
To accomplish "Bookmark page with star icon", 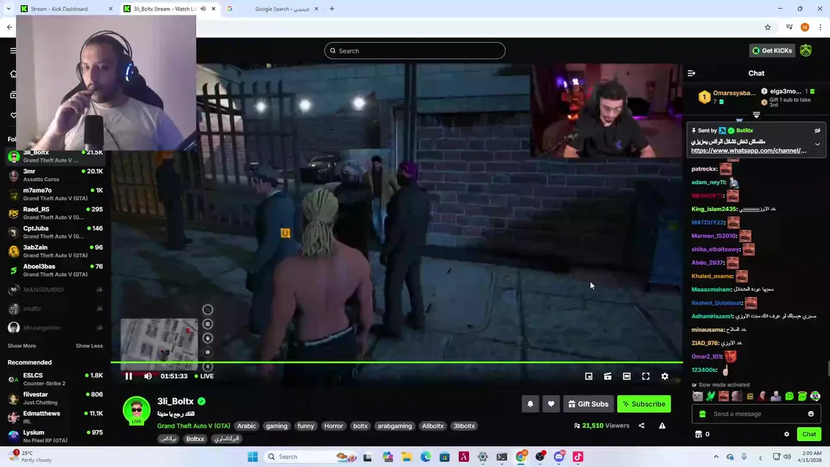I will (768, 27).
